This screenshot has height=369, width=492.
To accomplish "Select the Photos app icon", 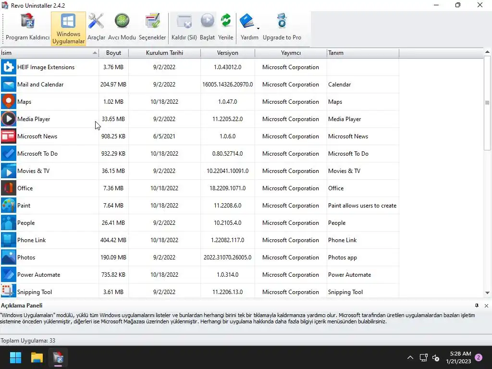I will (9, 257).
